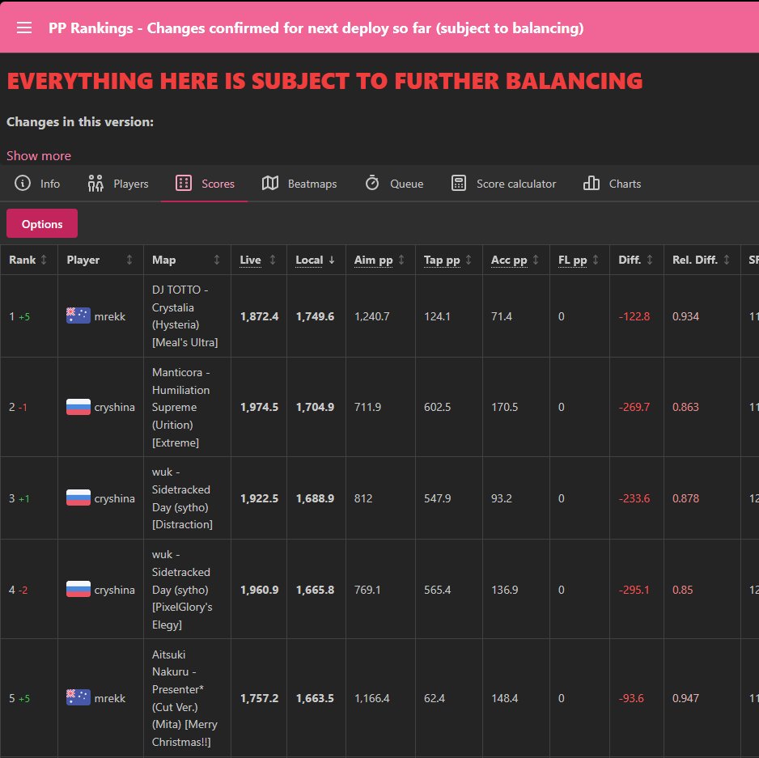Viewport: 759px width, 758px height.
Task: Click the Russian flag in the Humiliation Supreme row
Action: point(78,407)
